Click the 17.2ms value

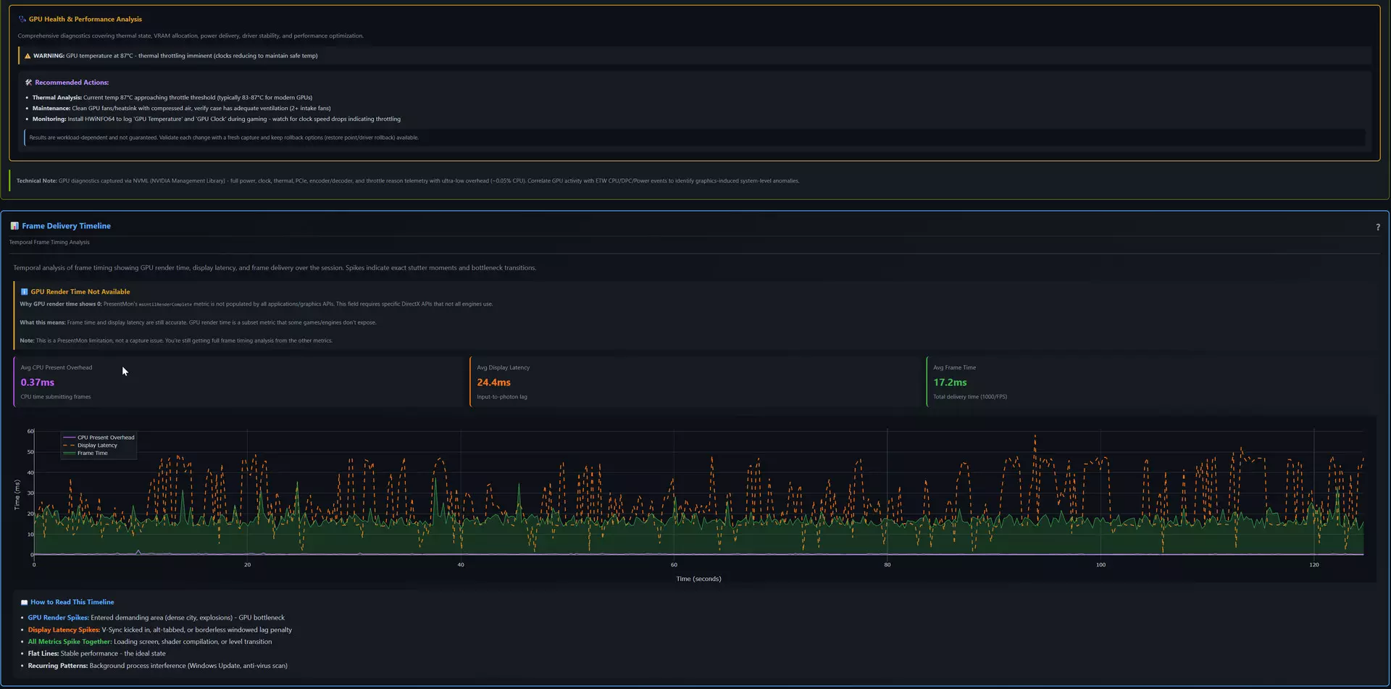[x=950, y=383]
